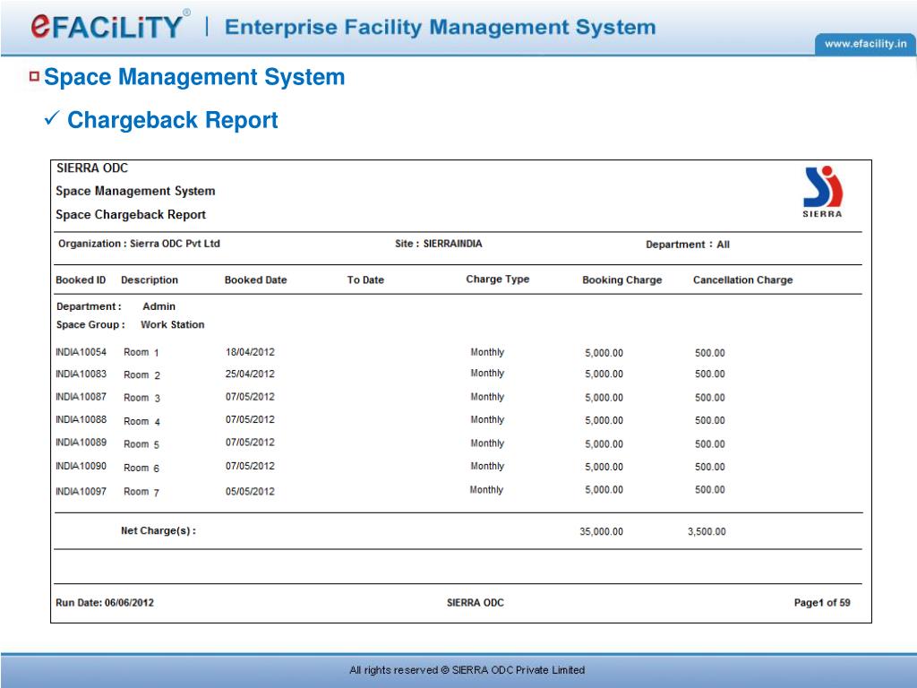The image size is (917, 688).
Task: Click the Space Chargeback Report subtitle
Action: (x=131, y=215)
